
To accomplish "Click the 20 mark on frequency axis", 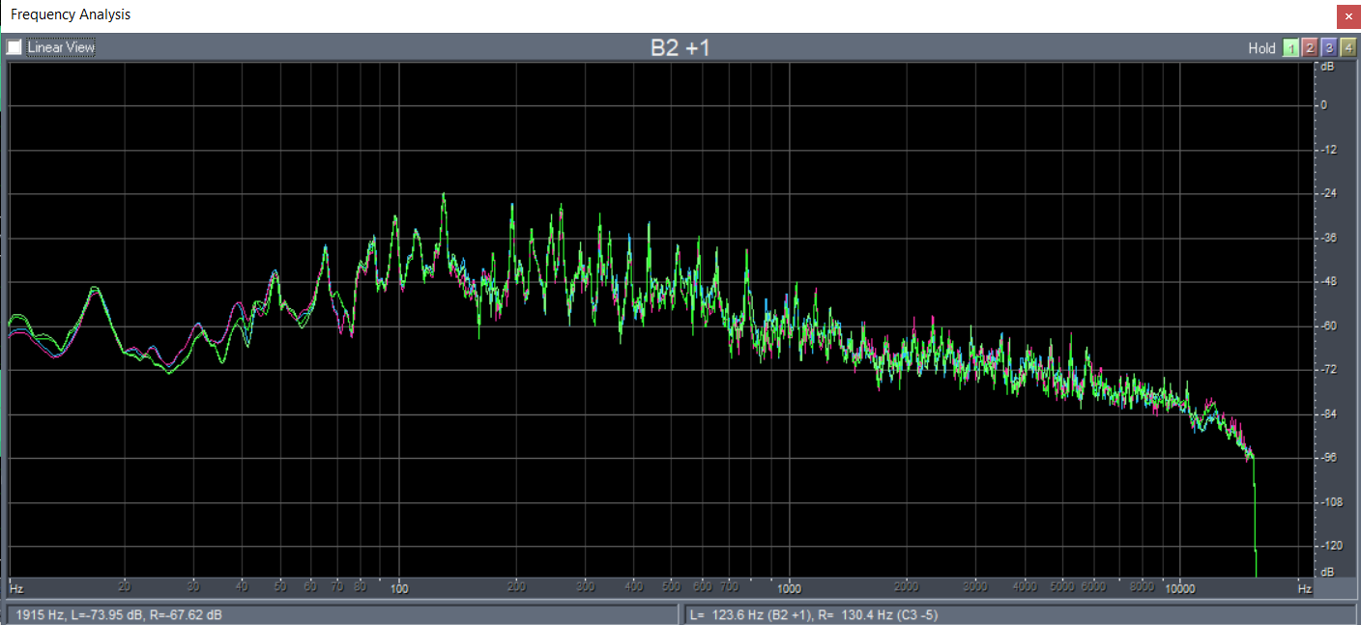I will pos(124,587).
